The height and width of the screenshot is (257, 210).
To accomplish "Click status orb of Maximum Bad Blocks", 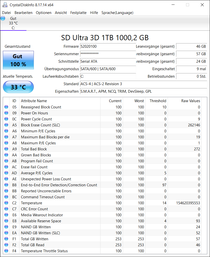I will point(6,137).
